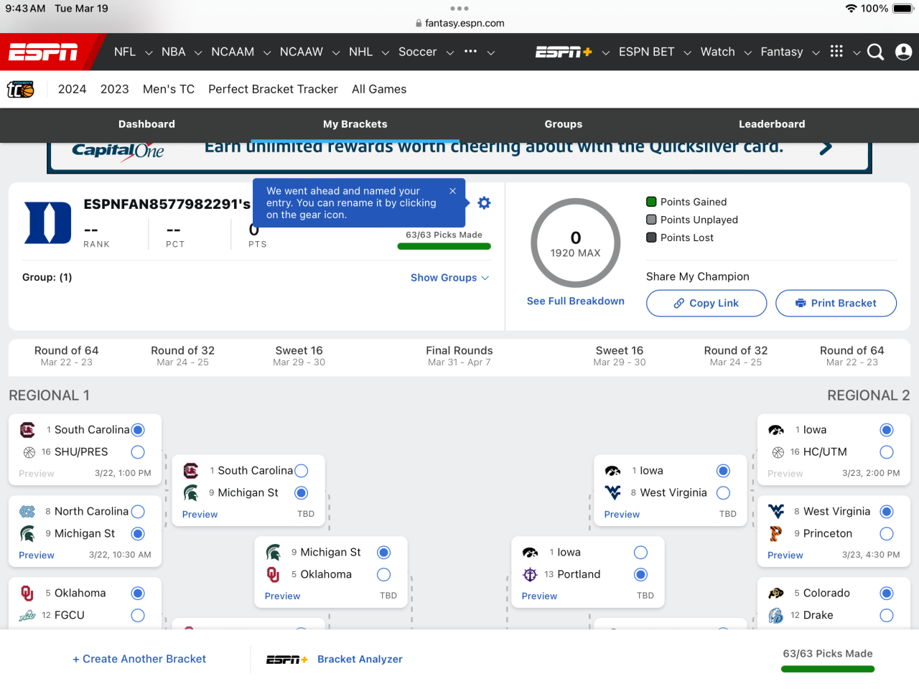Open the Fantasy dropdown menu

point(816,52)
